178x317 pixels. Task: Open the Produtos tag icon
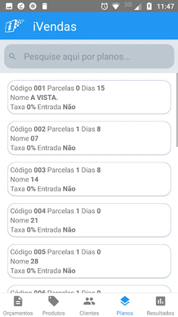point(53,301)
